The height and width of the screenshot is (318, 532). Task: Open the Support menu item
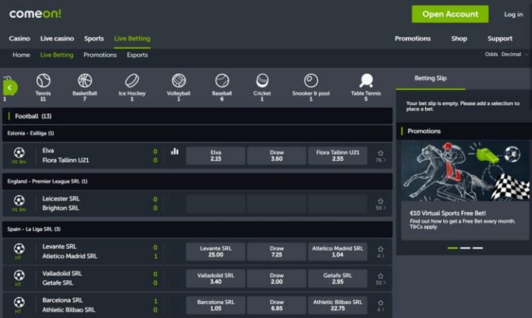[499, 38]
